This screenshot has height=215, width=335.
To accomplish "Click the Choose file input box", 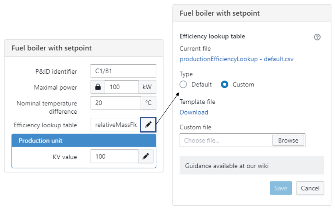I will coord(226,141).
